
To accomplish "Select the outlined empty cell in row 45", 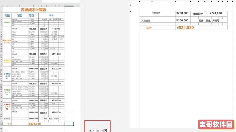I will 69,124.
